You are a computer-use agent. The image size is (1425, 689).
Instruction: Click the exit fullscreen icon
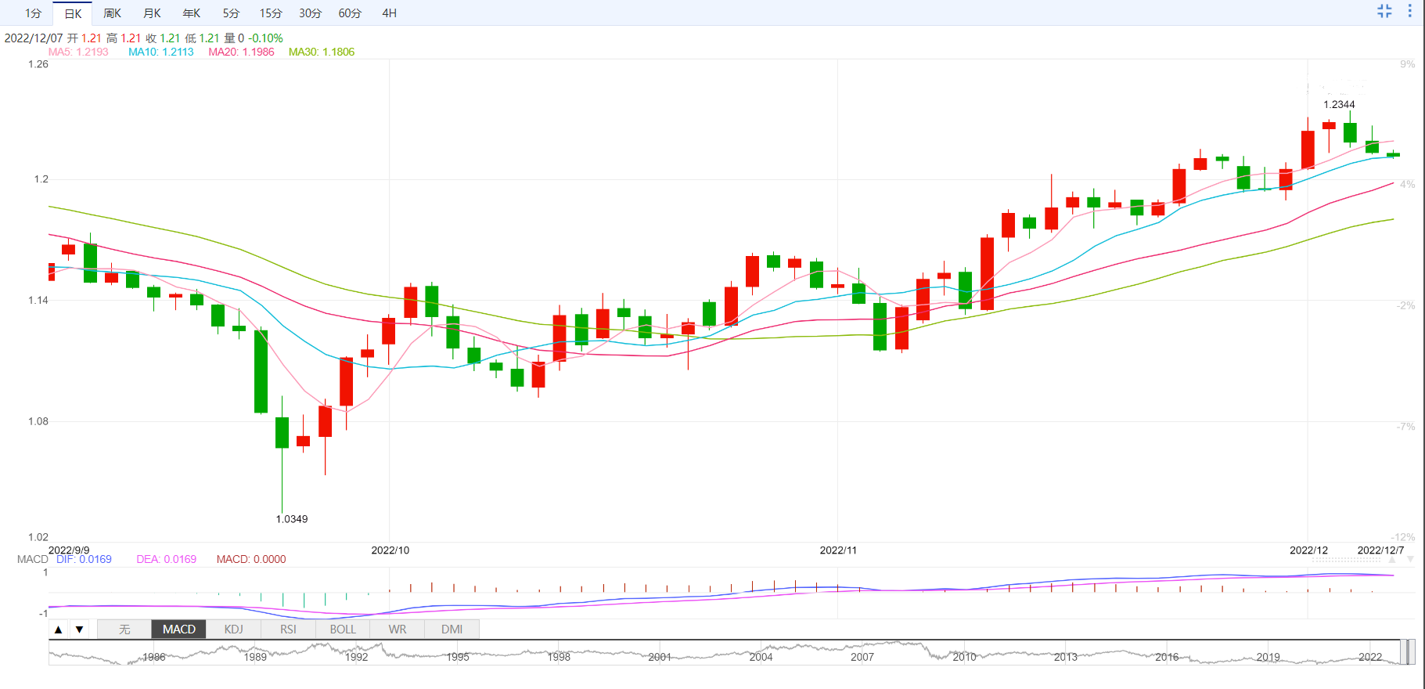1384,11
